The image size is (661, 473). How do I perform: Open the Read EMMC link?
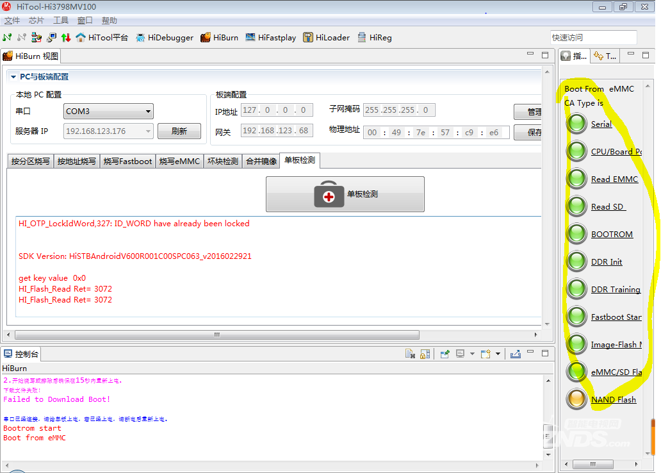click(x=614, y=179)
